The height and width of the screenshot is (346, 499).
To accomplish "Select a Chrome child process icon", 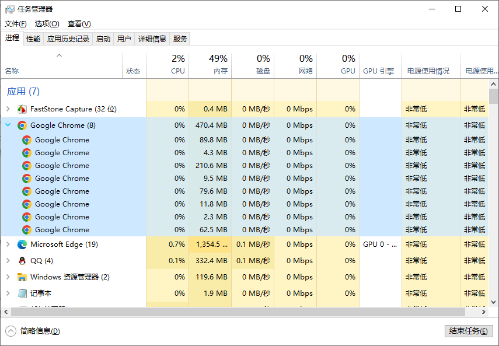I will (x=26, y=139).
